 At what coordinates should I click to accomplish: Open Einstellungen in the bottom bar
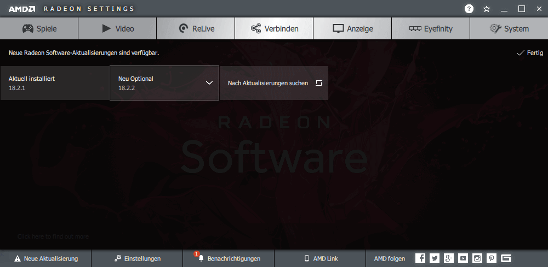pyautogui.click(x=138, y=259)
